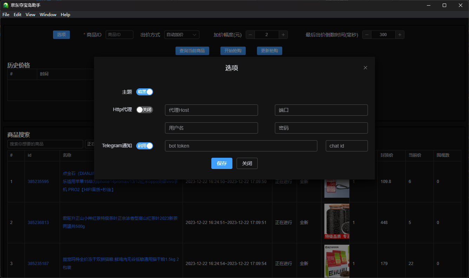Increase 最后出价倒数时间 with the plus button
Image resolution: width=469 pixels, height=278 pixels.
400,35
